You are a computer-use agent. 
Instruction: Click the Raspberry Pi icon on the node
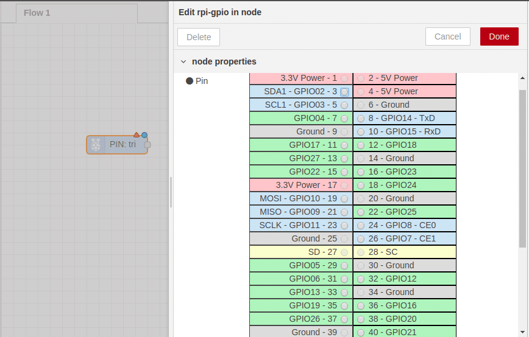pos(96,145)
